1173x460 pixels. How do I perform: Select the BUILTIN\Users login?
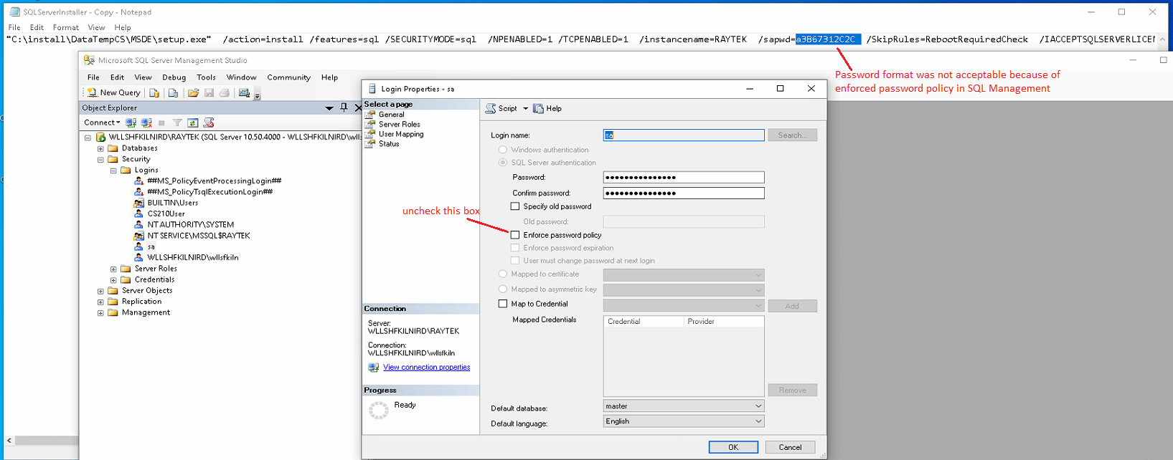172,203
